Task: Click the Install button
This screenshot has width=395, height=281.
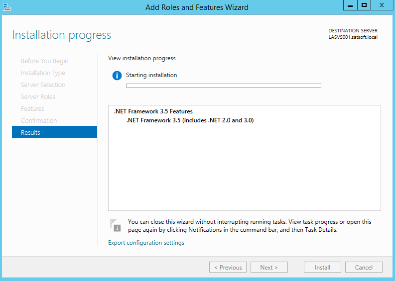Action: (322, 267)
